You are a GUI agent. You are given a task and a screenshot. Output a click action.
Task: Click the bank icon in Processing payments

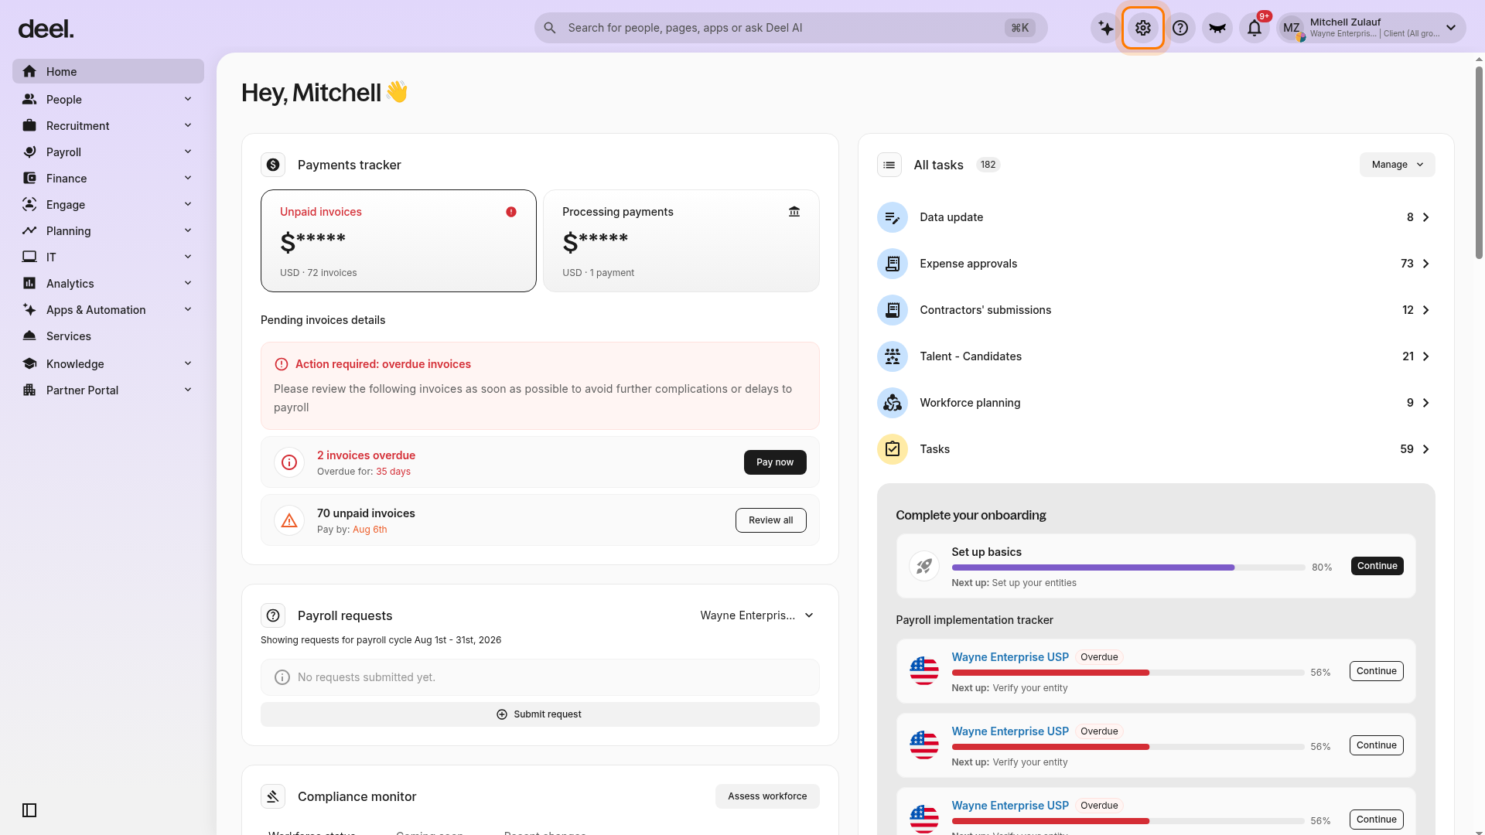pos(794,212)
